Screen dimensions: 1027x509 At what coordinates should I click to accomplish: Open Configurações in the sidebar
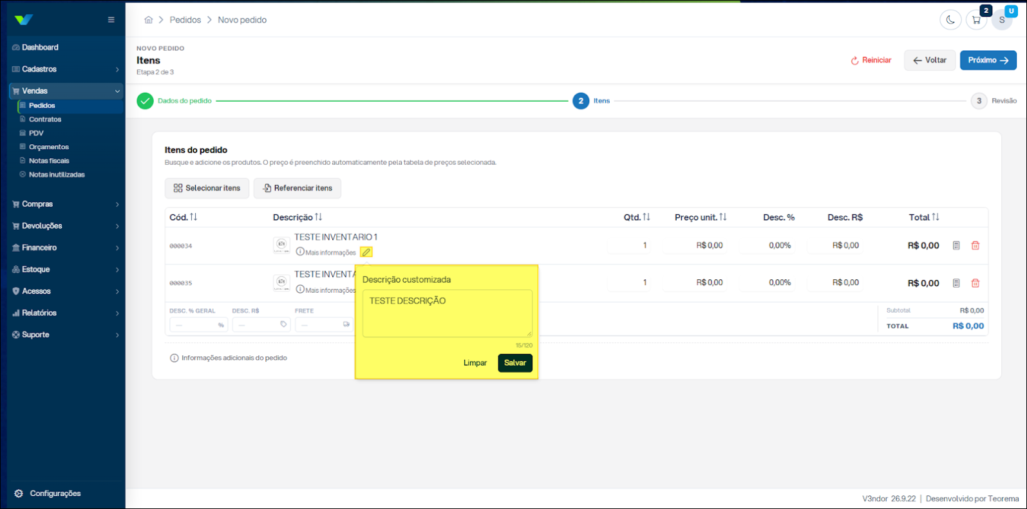(x=48, y=494)
